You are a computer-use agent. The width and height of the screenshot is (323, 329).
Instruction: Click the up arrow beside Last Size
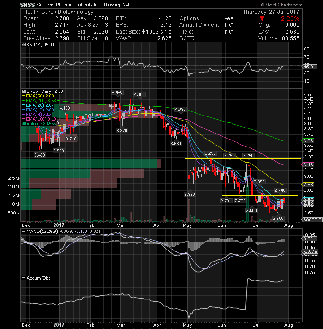tap(144, 32)
